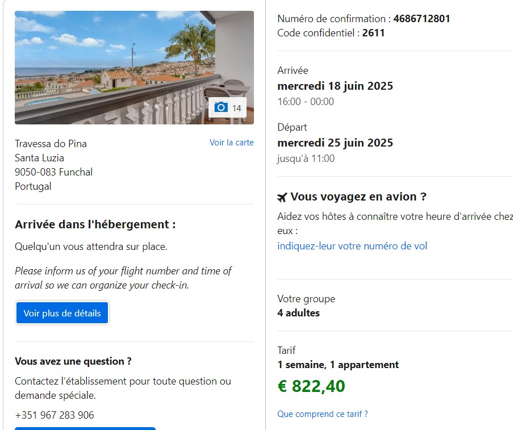Screen dimensions: 513x430
Task: Click the airplane icon beside the flight heading
Action: 282,197
